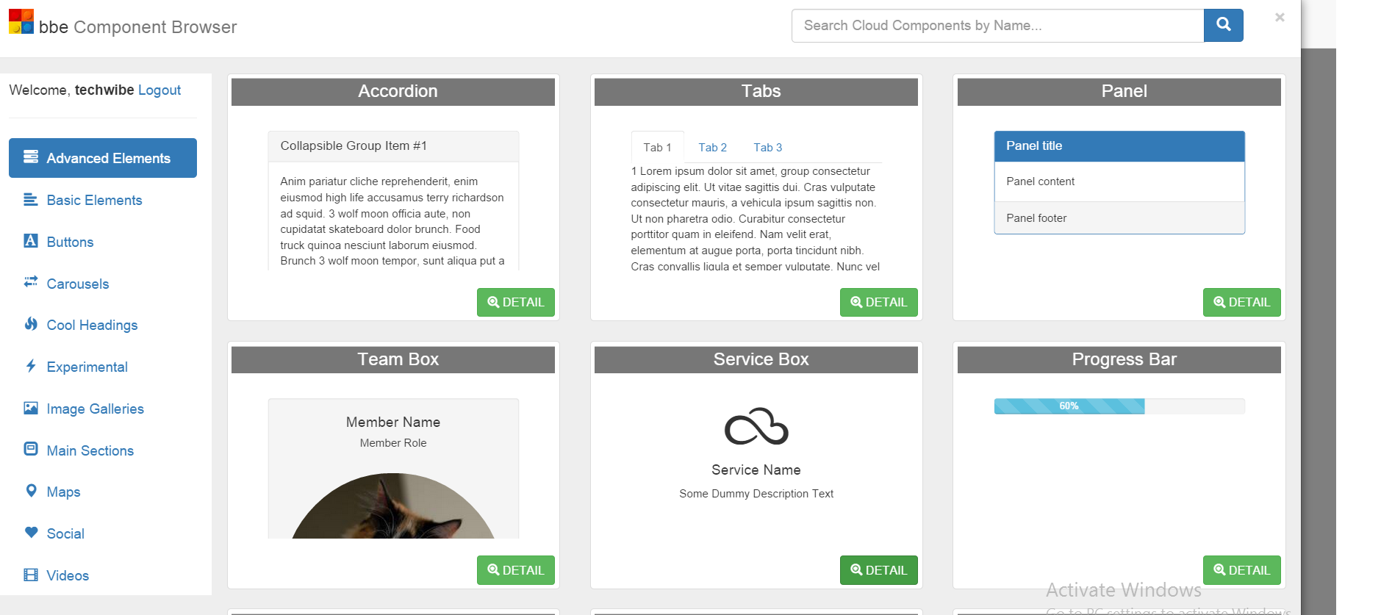Click the Team Box card title

398,359
